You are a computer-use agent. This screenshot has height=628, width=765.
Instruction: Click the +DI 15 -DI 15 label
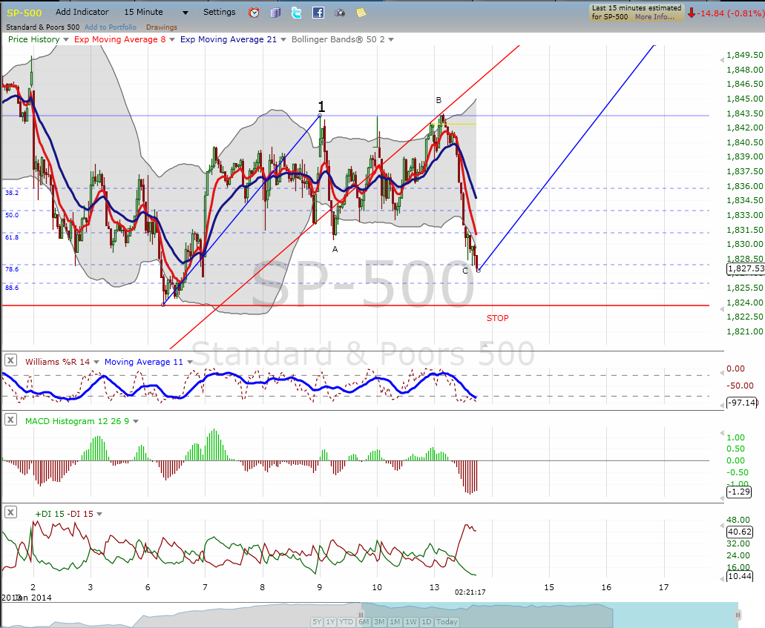(x=64, y=514)
